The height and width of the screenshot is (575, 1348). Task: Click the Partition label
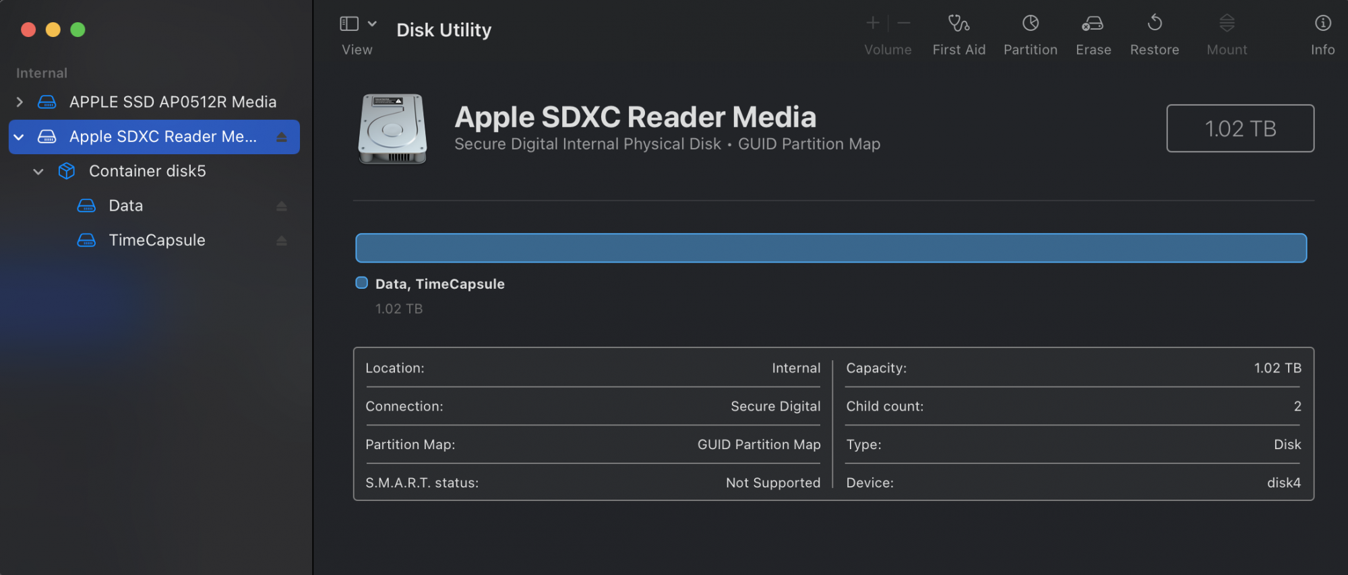(1031, 50)
